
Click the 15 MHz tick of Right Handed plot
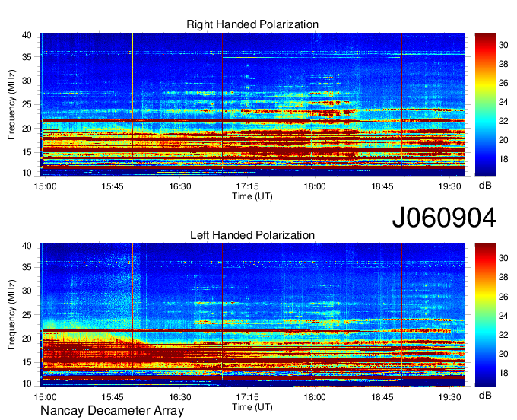[x=27, y=152]
